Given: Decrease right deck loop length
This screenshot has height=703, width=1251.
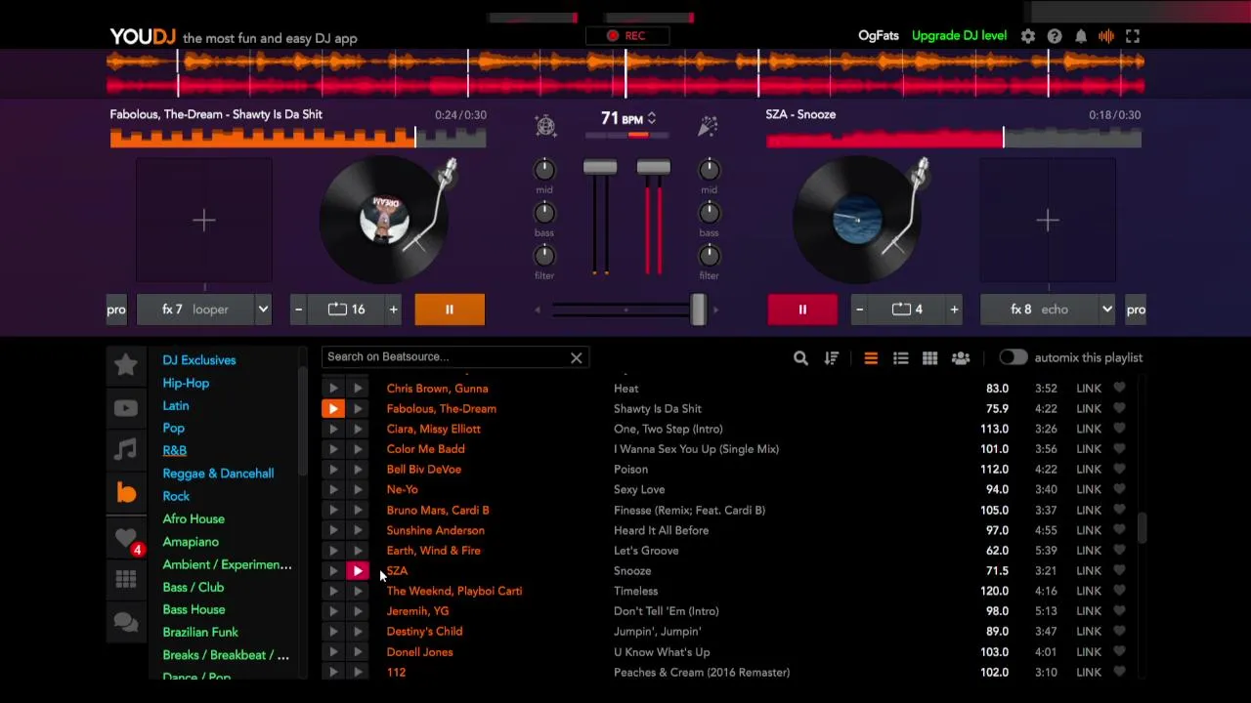Looking at the screenshot, I should [x=859, y=310].
